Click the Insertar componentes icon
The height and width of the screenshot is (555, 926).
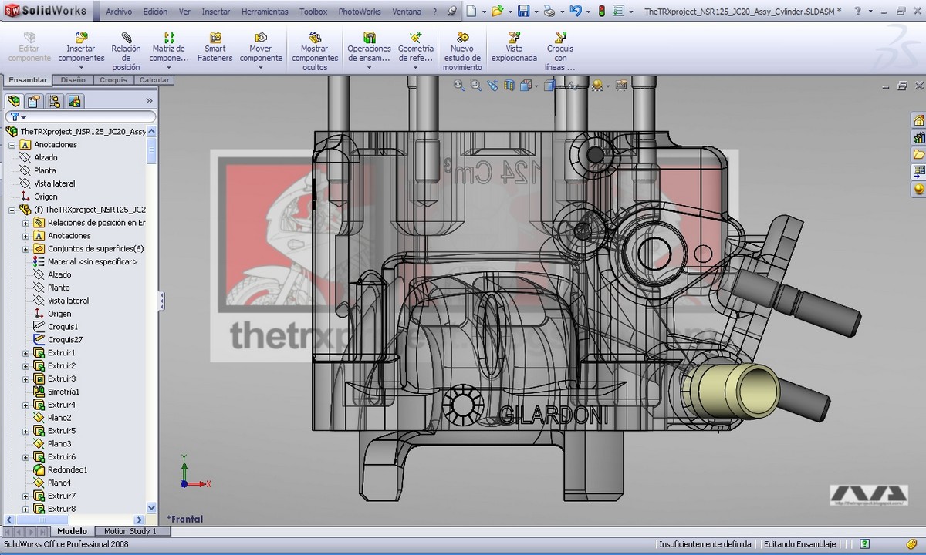click(x=81, y=37)
